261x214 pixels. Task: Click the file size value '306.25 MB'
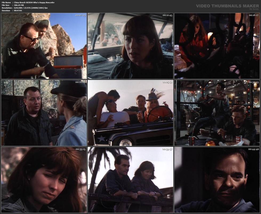click(x=19, y=5)
